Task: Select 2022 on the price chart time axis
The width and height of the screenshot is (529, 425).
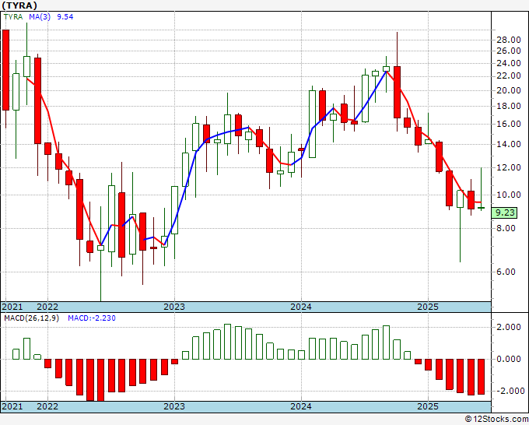Action: coord(47,307)
